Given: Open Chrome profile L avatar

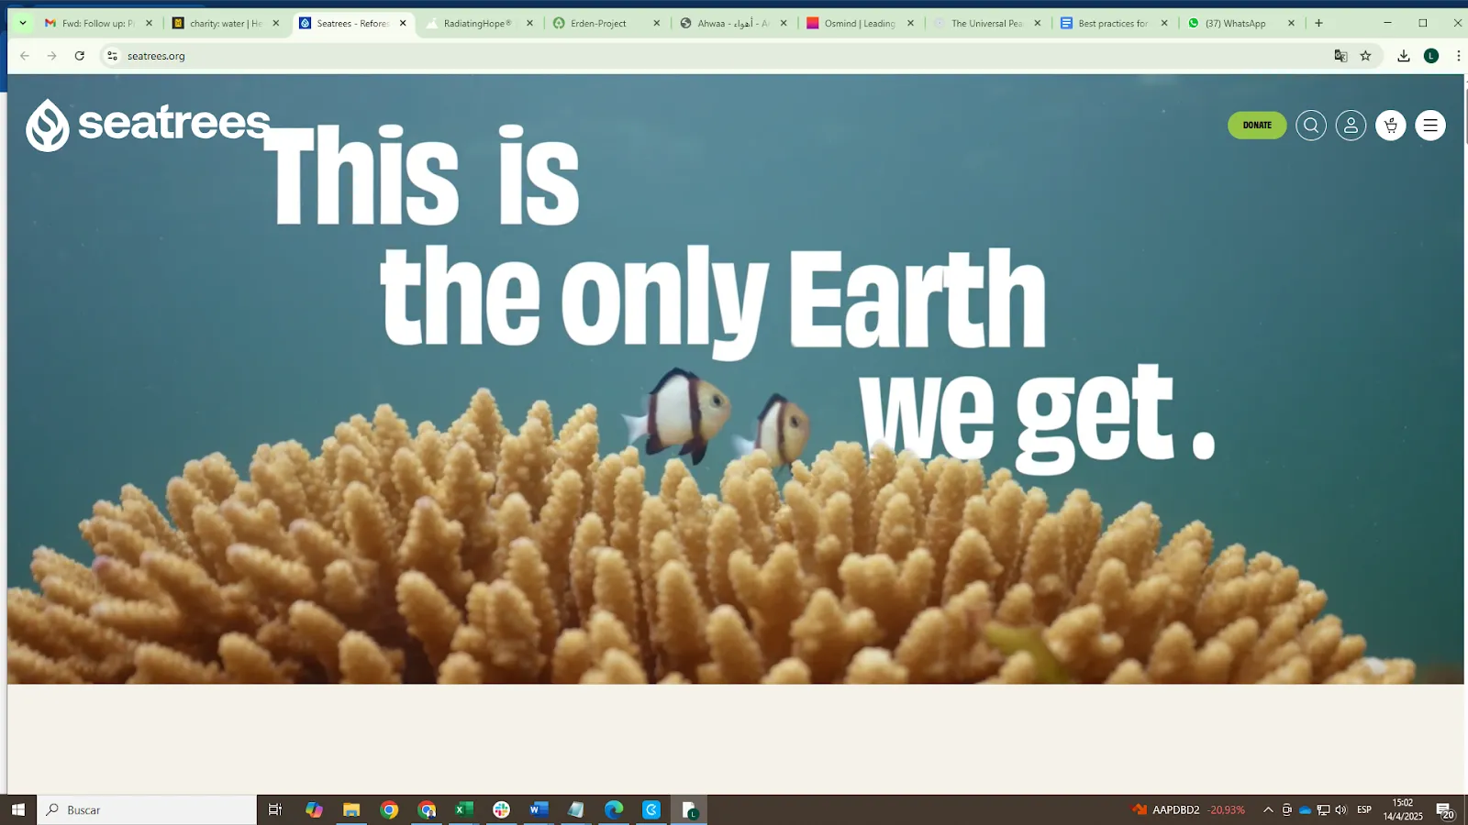Looking at the screenshot, I should point(1431,56).
